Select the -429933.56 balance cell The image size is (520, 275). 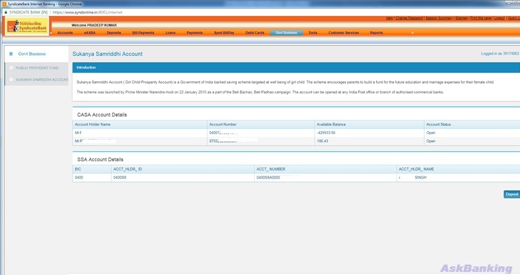click(369, 133)
